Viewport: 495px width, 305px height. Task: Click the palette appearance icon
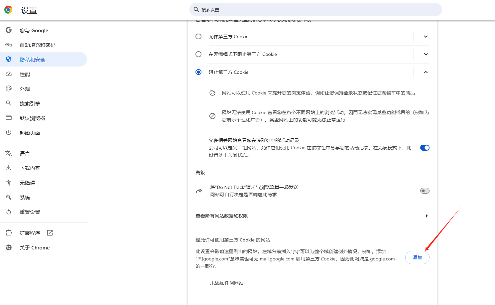click(x=9, y=89)
